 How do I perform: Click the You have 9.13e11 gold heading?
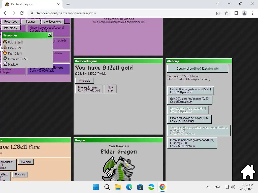[104, 68]
